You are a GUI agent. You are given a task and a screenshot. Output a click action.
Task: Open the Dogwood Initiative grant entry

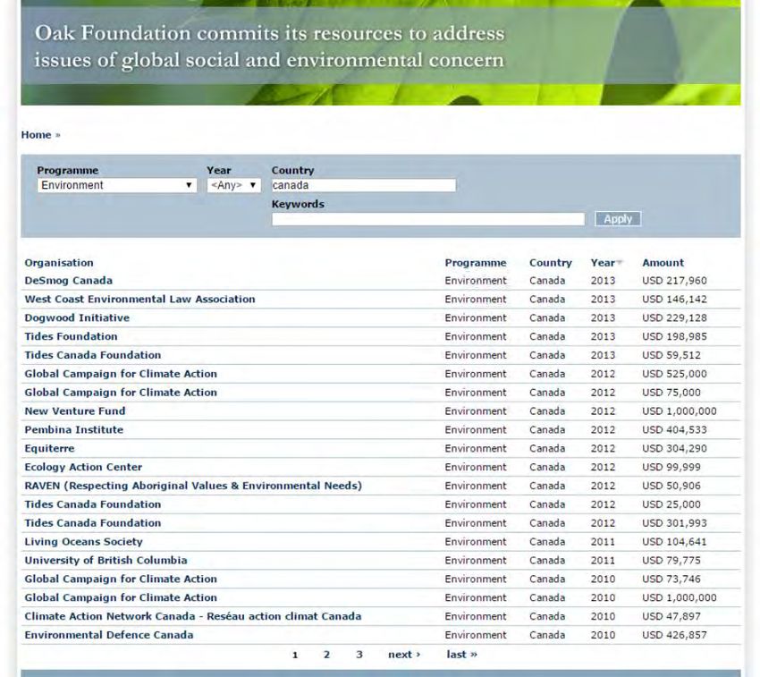77,318
